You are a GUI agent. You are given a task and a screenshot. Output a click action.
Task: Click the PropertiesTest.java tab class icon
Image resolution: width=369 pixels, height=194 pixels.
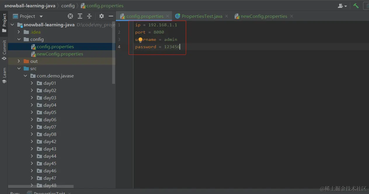point(177,16)
